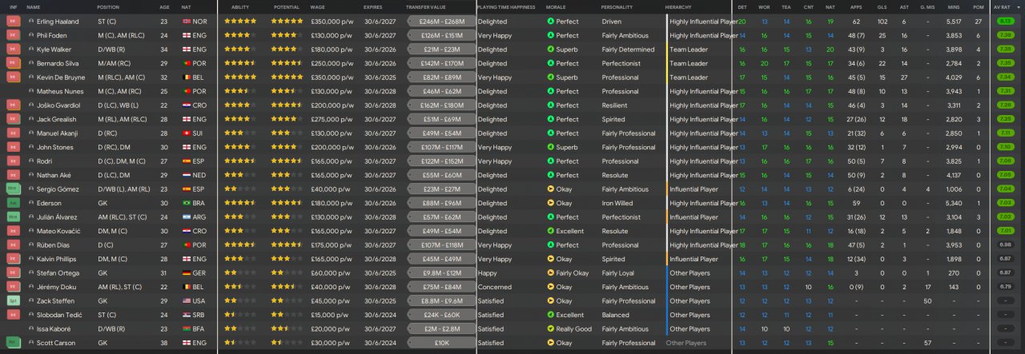Click the Argentina flag for Julián Álvarez
Image resolution: width=1025 pixels, height=354 pixels.
(x=187, y=217)
